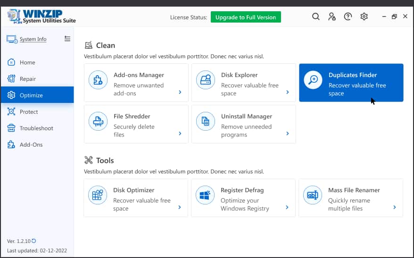Click the user account lock icon
Screen dimensions: 414x258
(x=332, y=17)
